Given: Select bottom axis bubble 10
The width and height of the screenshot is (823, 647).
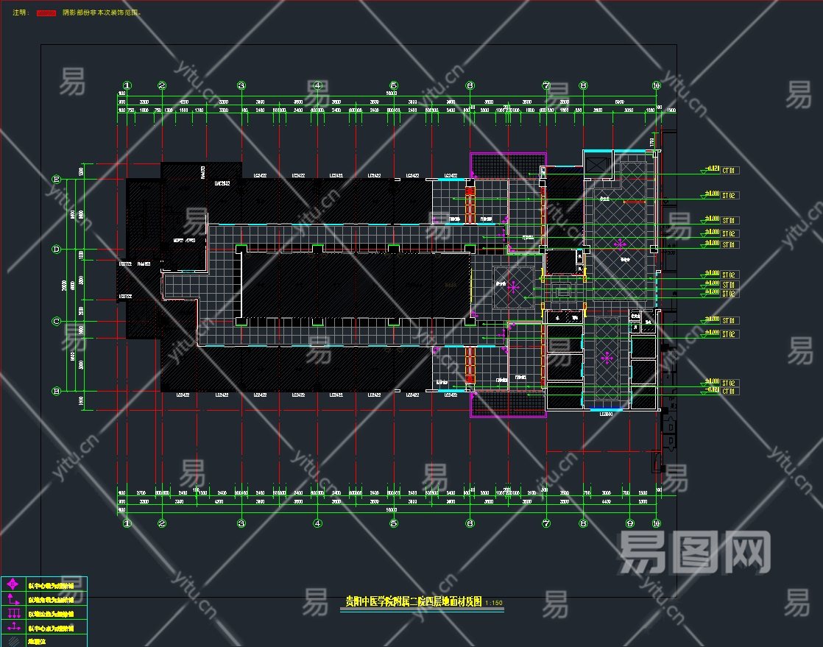Looking at the screenshot, I should (x=656, y=523).
